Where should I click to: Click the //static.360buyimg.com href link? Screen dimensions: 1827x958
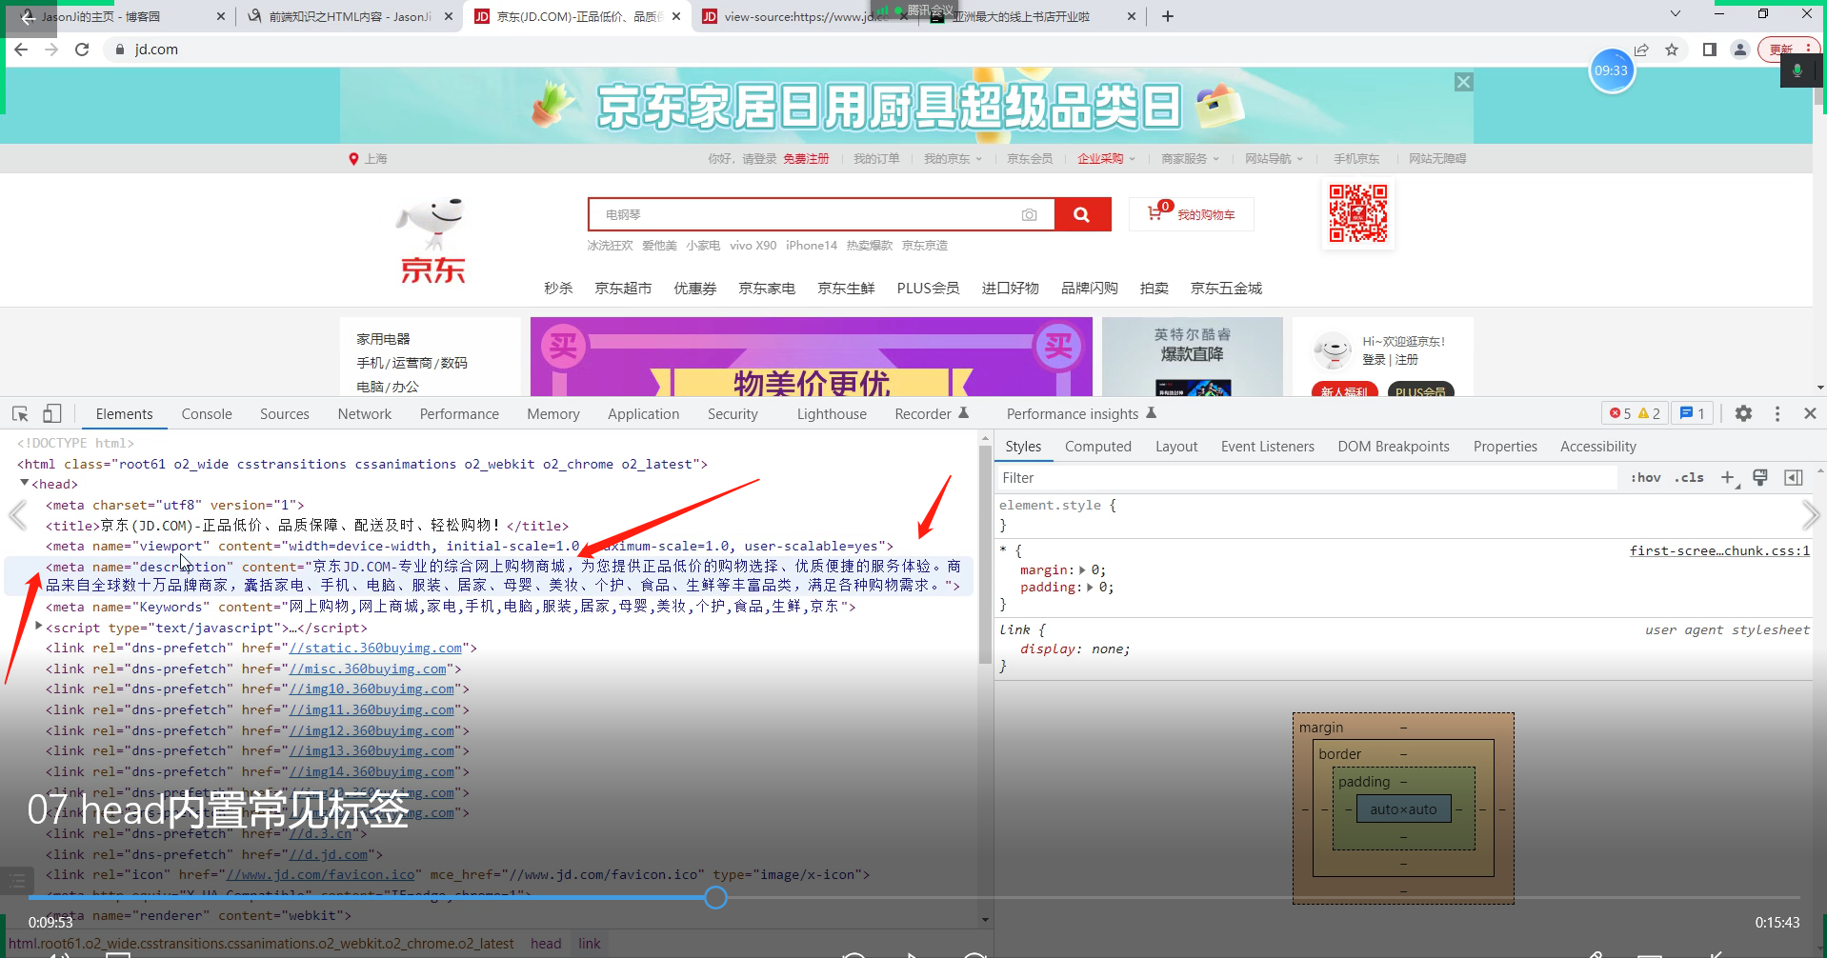(375, 649)
